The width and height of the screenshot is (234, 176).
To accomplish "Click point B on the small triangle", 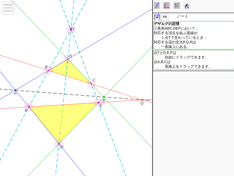I will point(48,71).
